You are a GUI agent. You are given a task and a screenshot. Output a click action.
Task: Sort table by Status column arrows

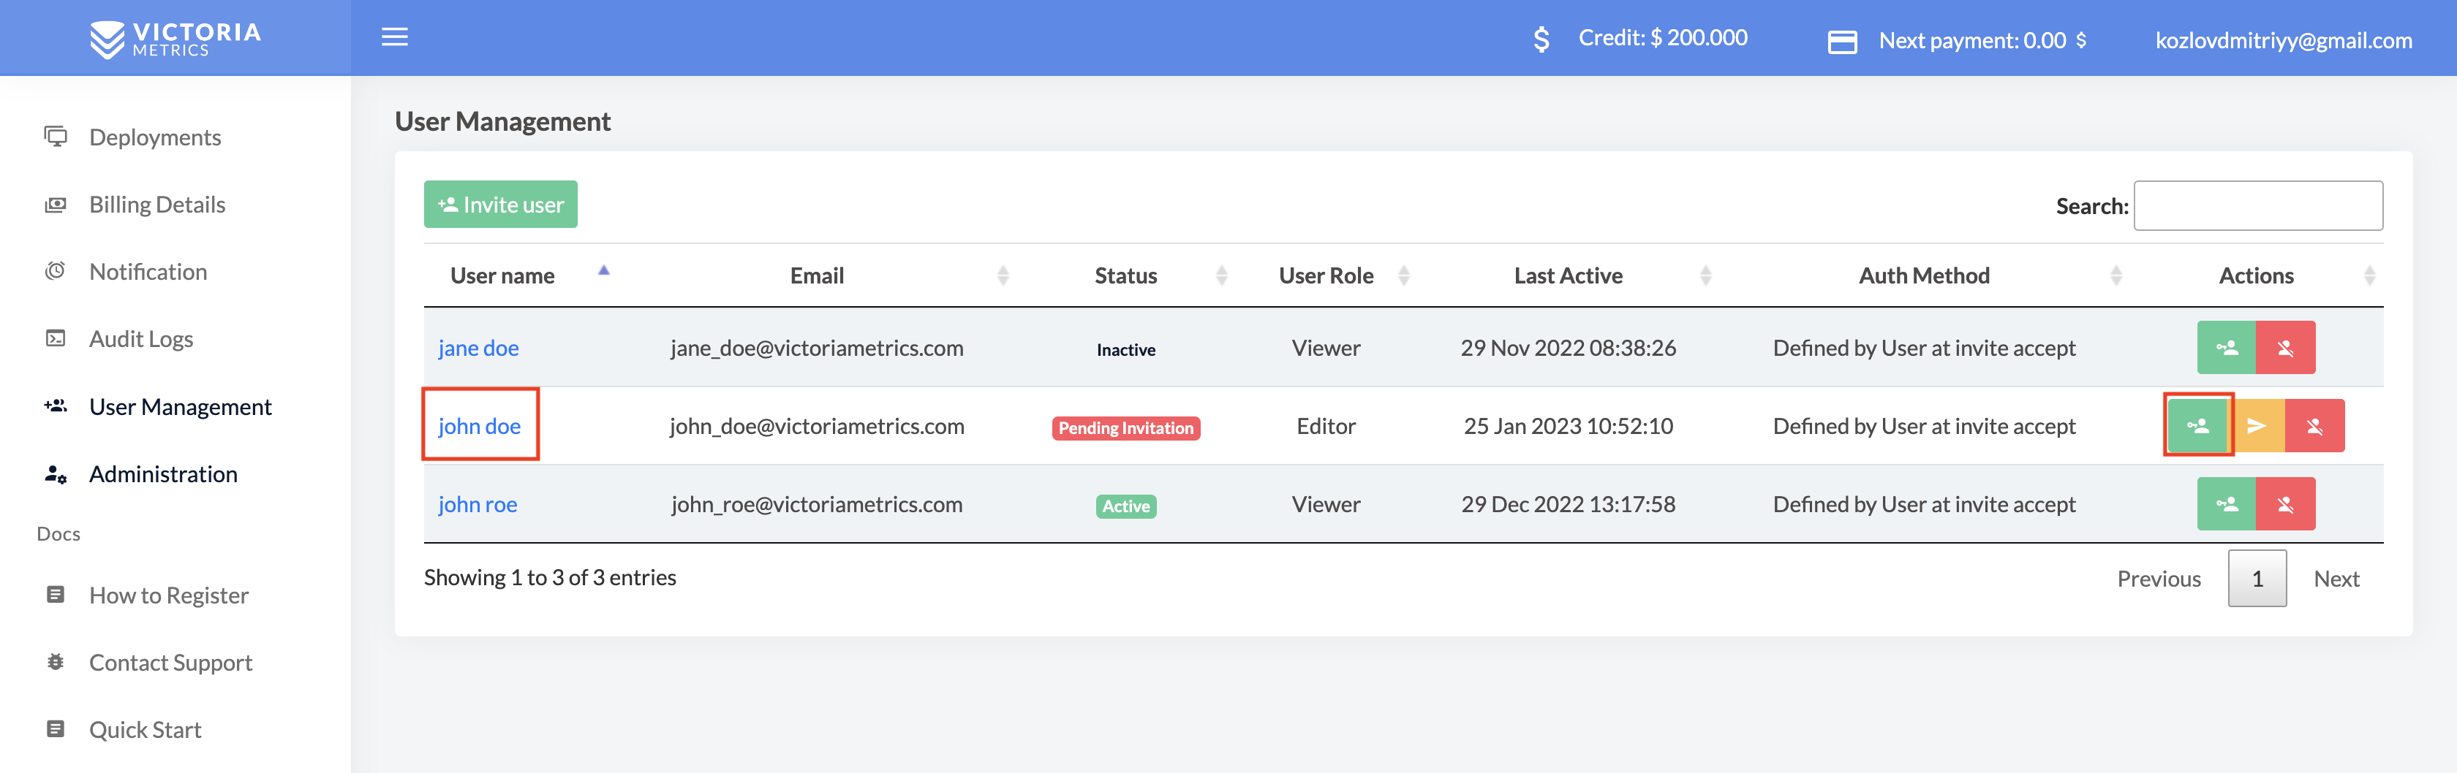[1222, 275]
